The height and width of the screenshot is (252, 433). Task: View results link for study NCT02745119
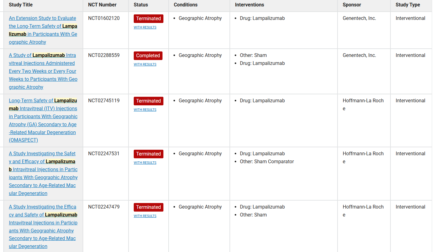(145, 110)
